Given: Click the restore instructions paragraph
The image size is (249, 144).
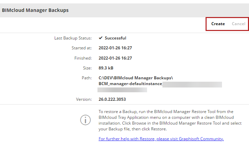Looking at the screenshot, I should pyautogui.click(x=170, y=120).
